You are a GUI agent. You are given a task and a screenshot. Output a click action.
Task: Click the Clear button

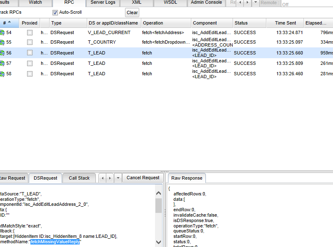[x=132, y=13]
